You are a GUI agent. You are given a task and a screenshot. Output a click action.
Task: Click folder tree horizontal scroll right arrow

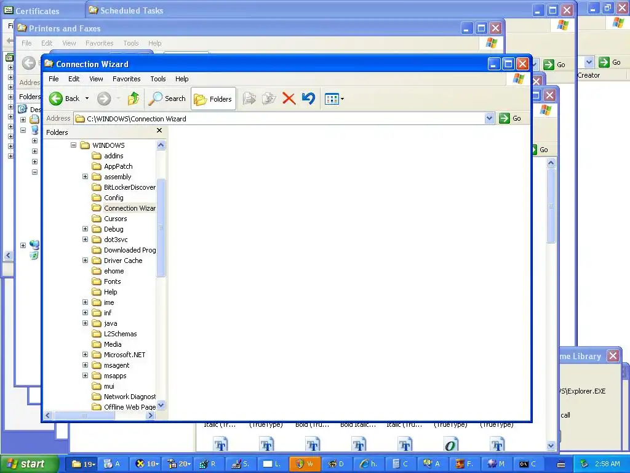click(151, 416)
